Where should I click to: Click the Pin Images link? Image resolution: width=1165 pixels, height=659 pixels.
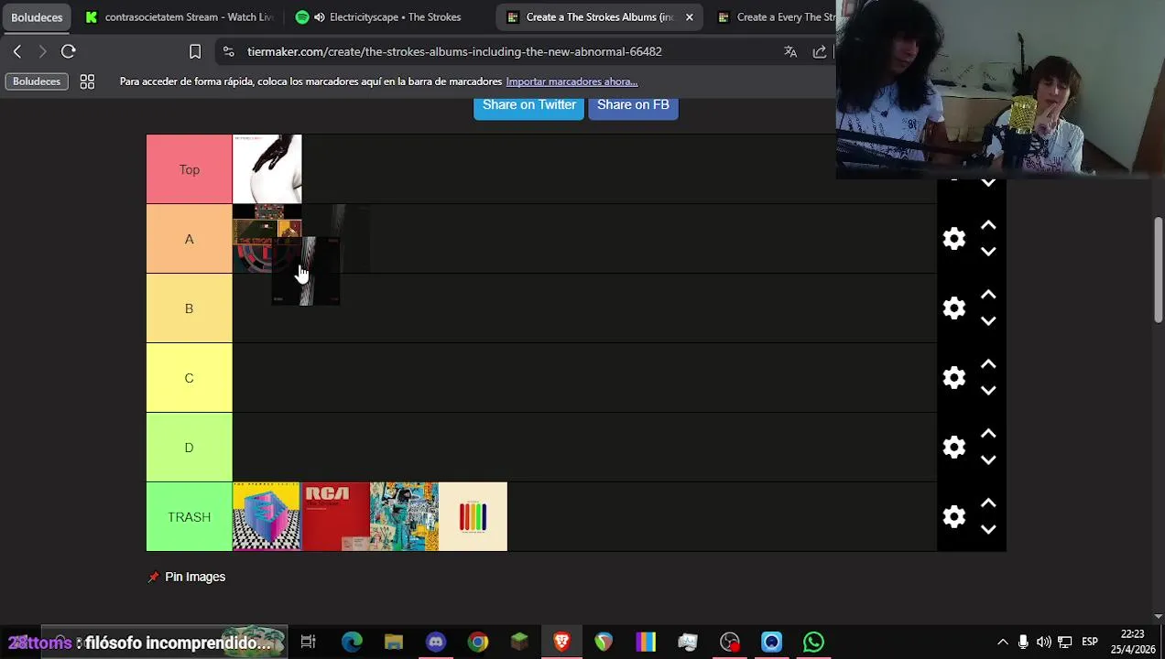187,577
